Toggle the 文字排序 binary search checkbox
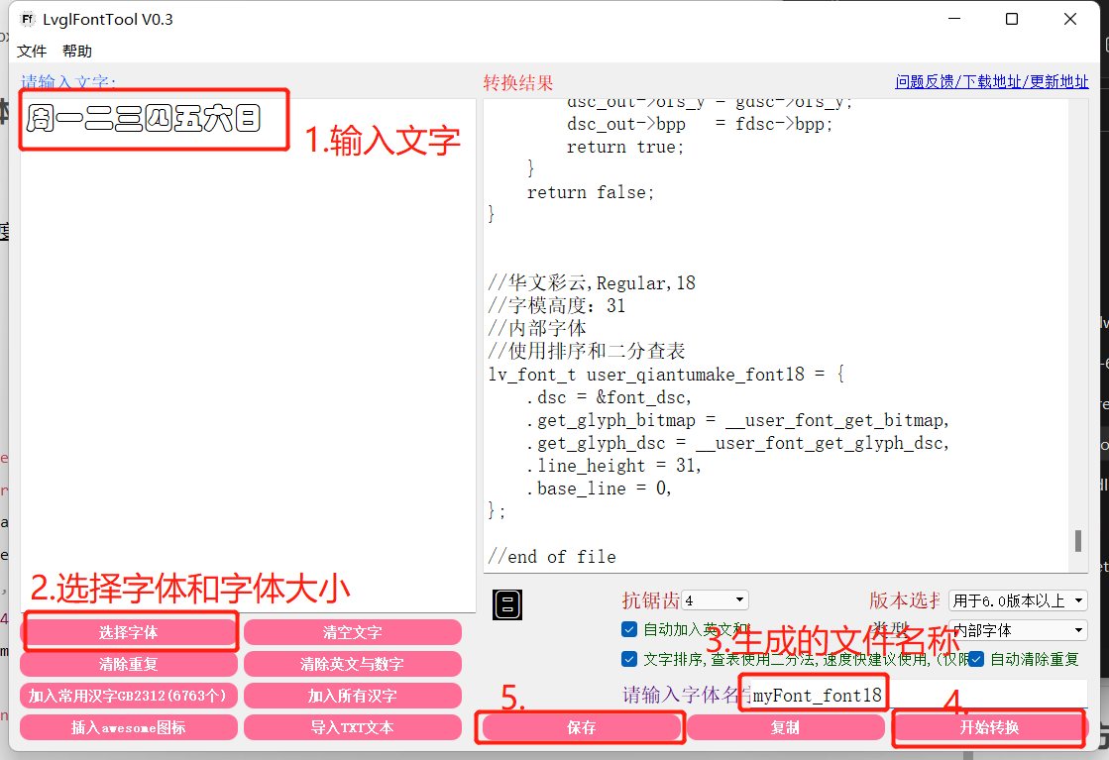 [628, 658]
